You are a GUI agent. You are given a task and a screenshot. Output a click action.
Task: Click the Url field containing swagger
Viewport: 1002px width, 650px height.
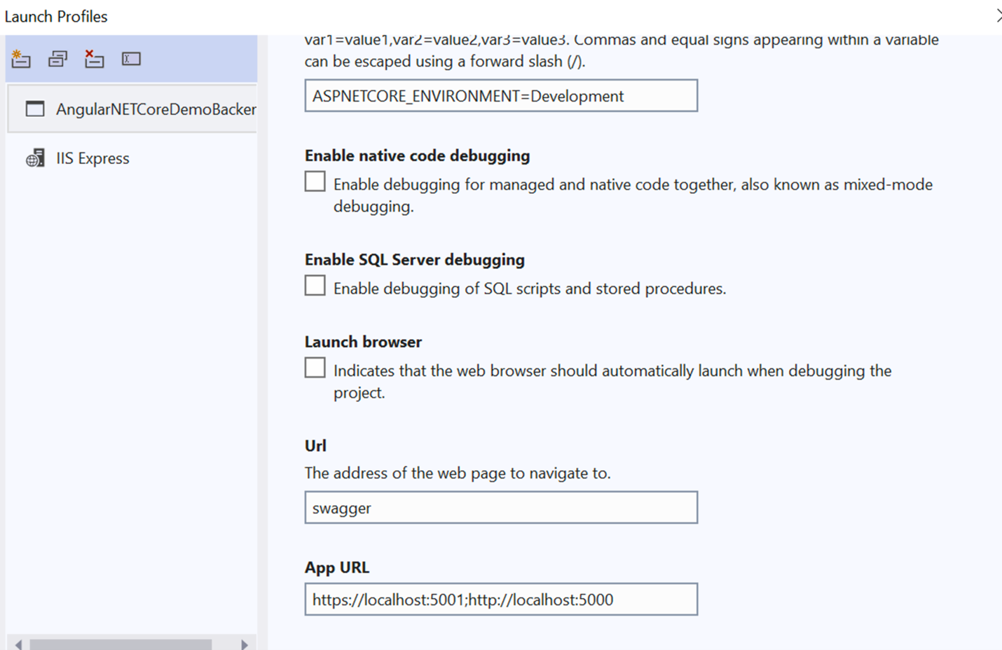(x=501, y=507)
